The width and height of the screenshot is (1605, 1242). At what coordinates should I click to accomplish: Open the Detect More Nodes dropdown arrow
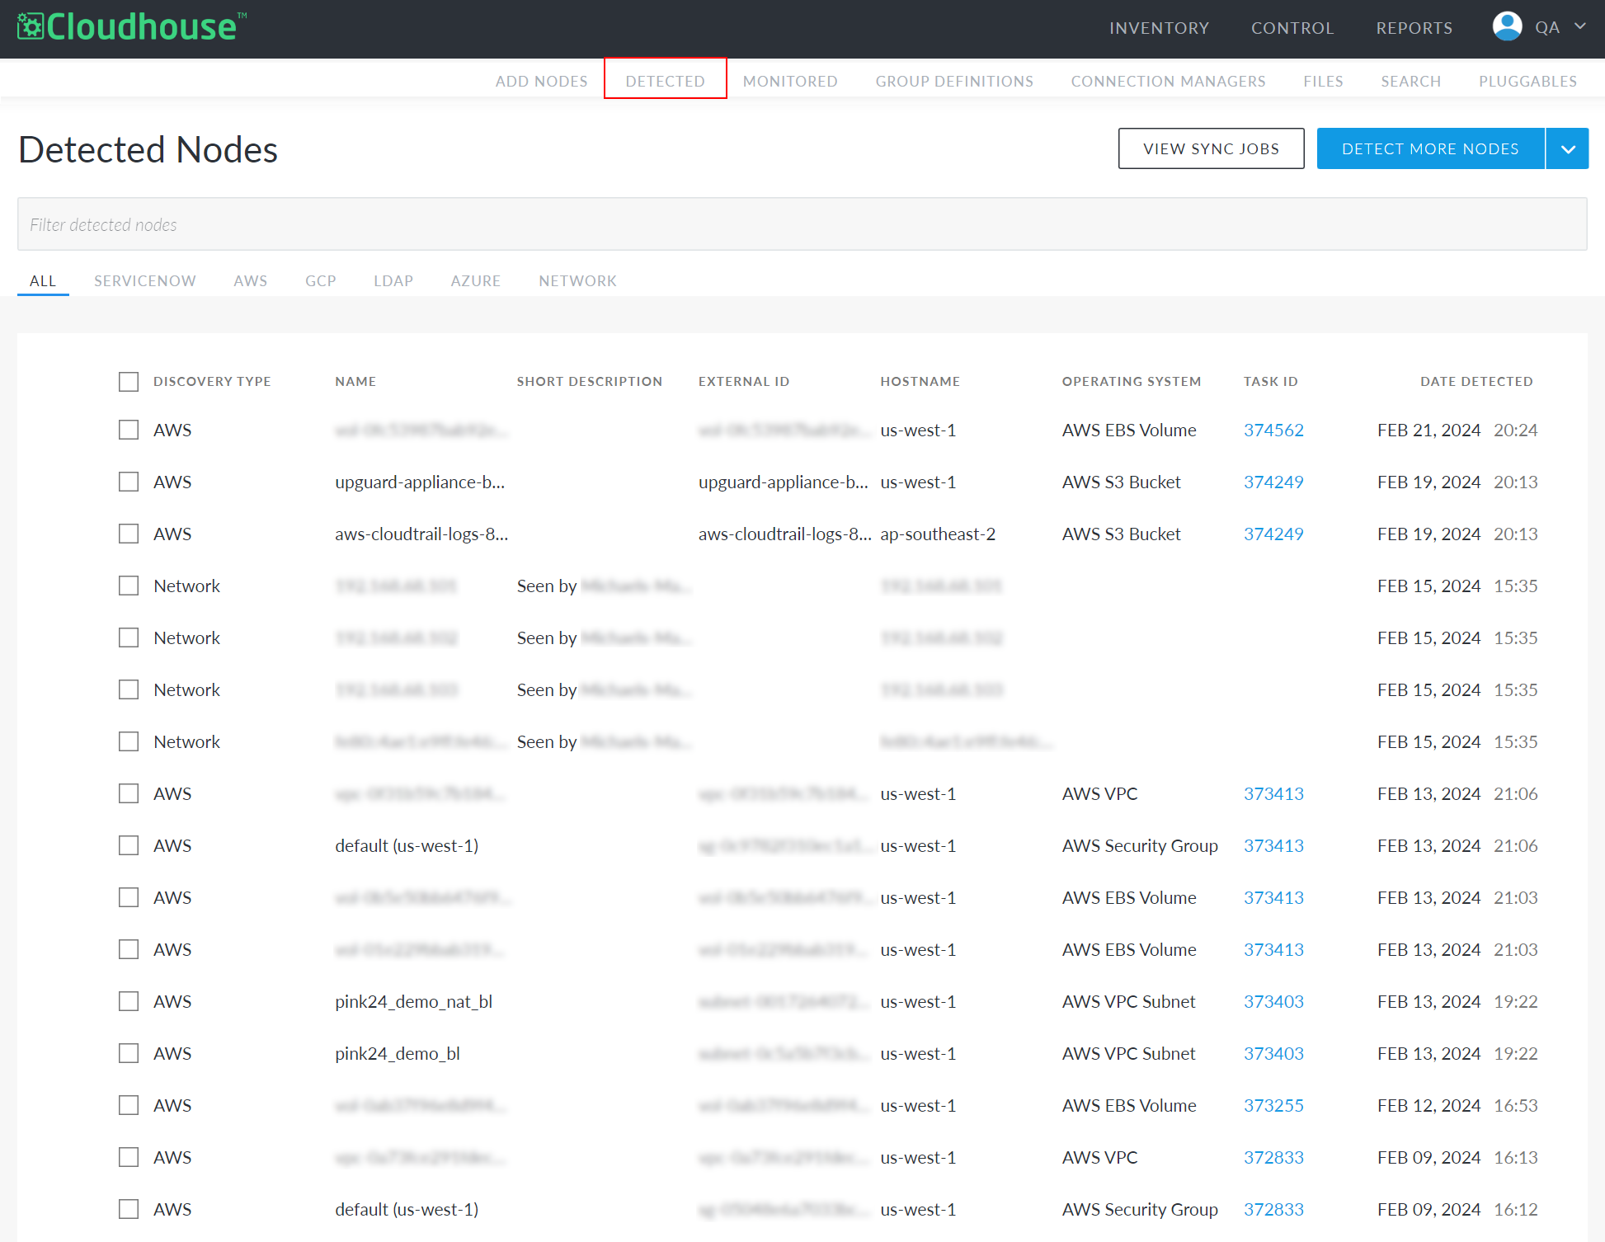pyautogui.click(x=1568, y=148)
